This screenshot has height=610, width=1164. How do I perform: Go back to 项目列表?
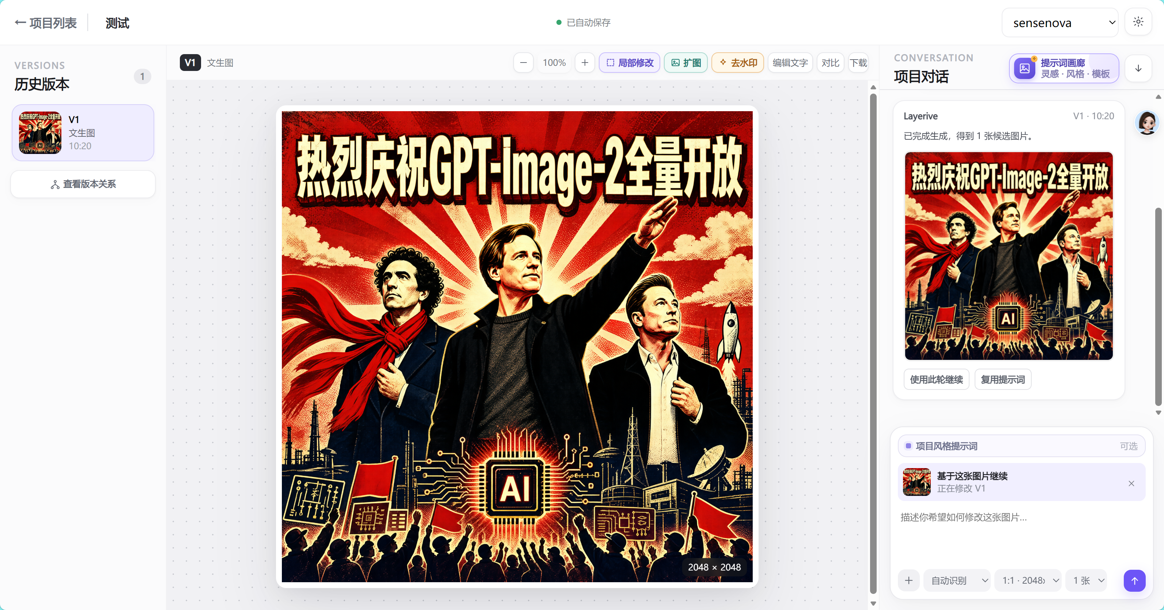pos(46,23)
